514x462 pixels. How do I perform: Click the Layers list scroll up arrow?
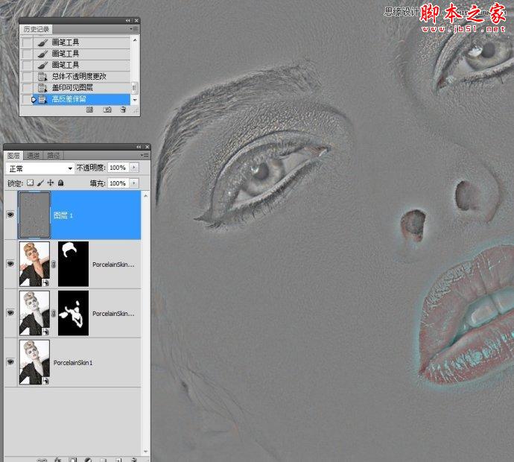click(145, 196)
